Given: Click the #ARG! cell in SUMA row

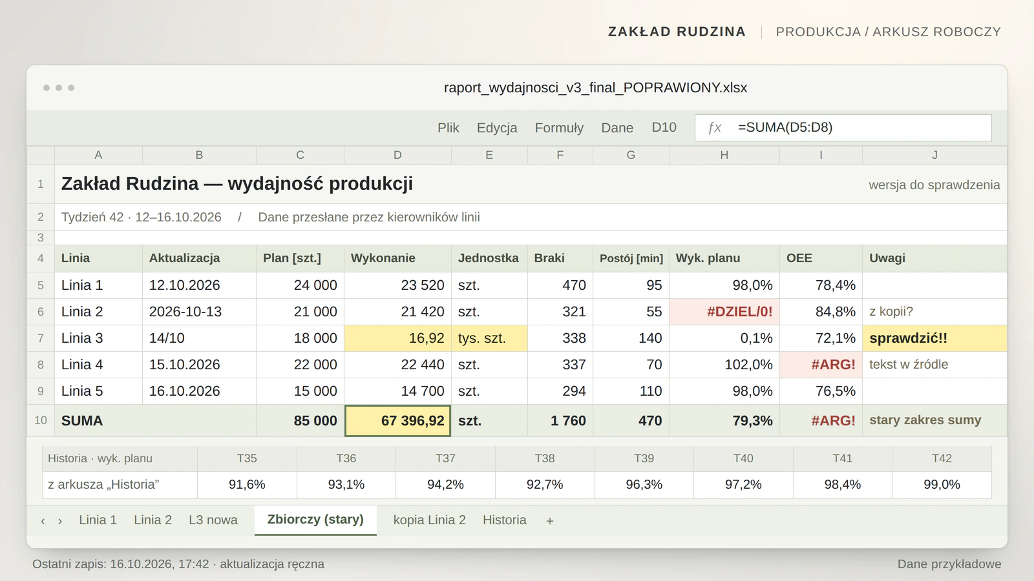Looking at the screenshot, I should [821, 421].
